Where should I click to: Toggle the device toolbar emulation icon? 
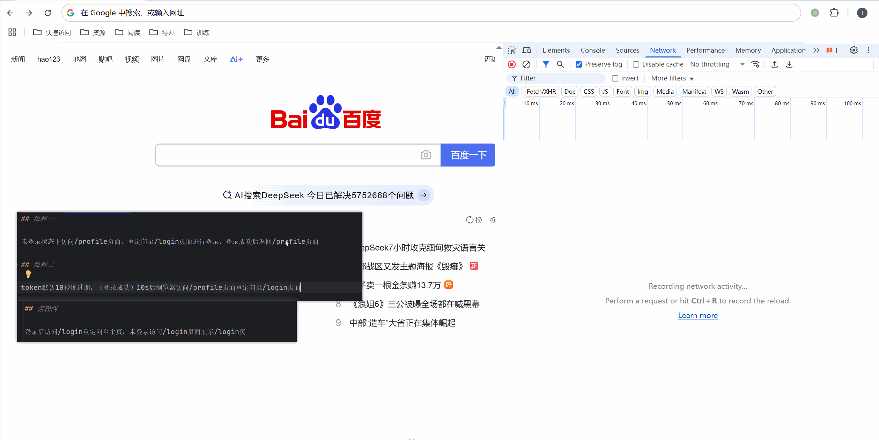[x=526, y=50]
